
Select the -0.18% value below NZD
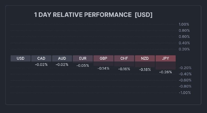click(145, 70)
